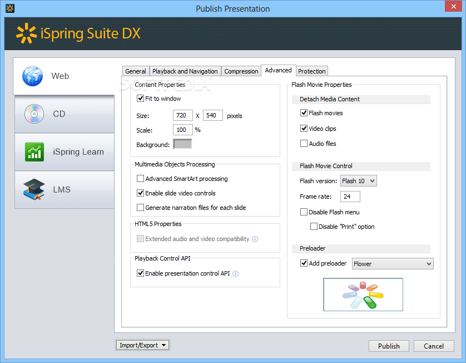Open the Import/Export dropdown menu

pos(142,345)
